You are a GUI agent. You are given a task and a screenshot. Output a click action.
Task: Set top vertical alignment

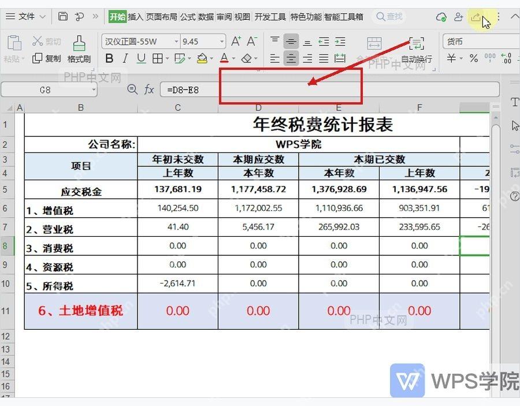tap(274, 41)
